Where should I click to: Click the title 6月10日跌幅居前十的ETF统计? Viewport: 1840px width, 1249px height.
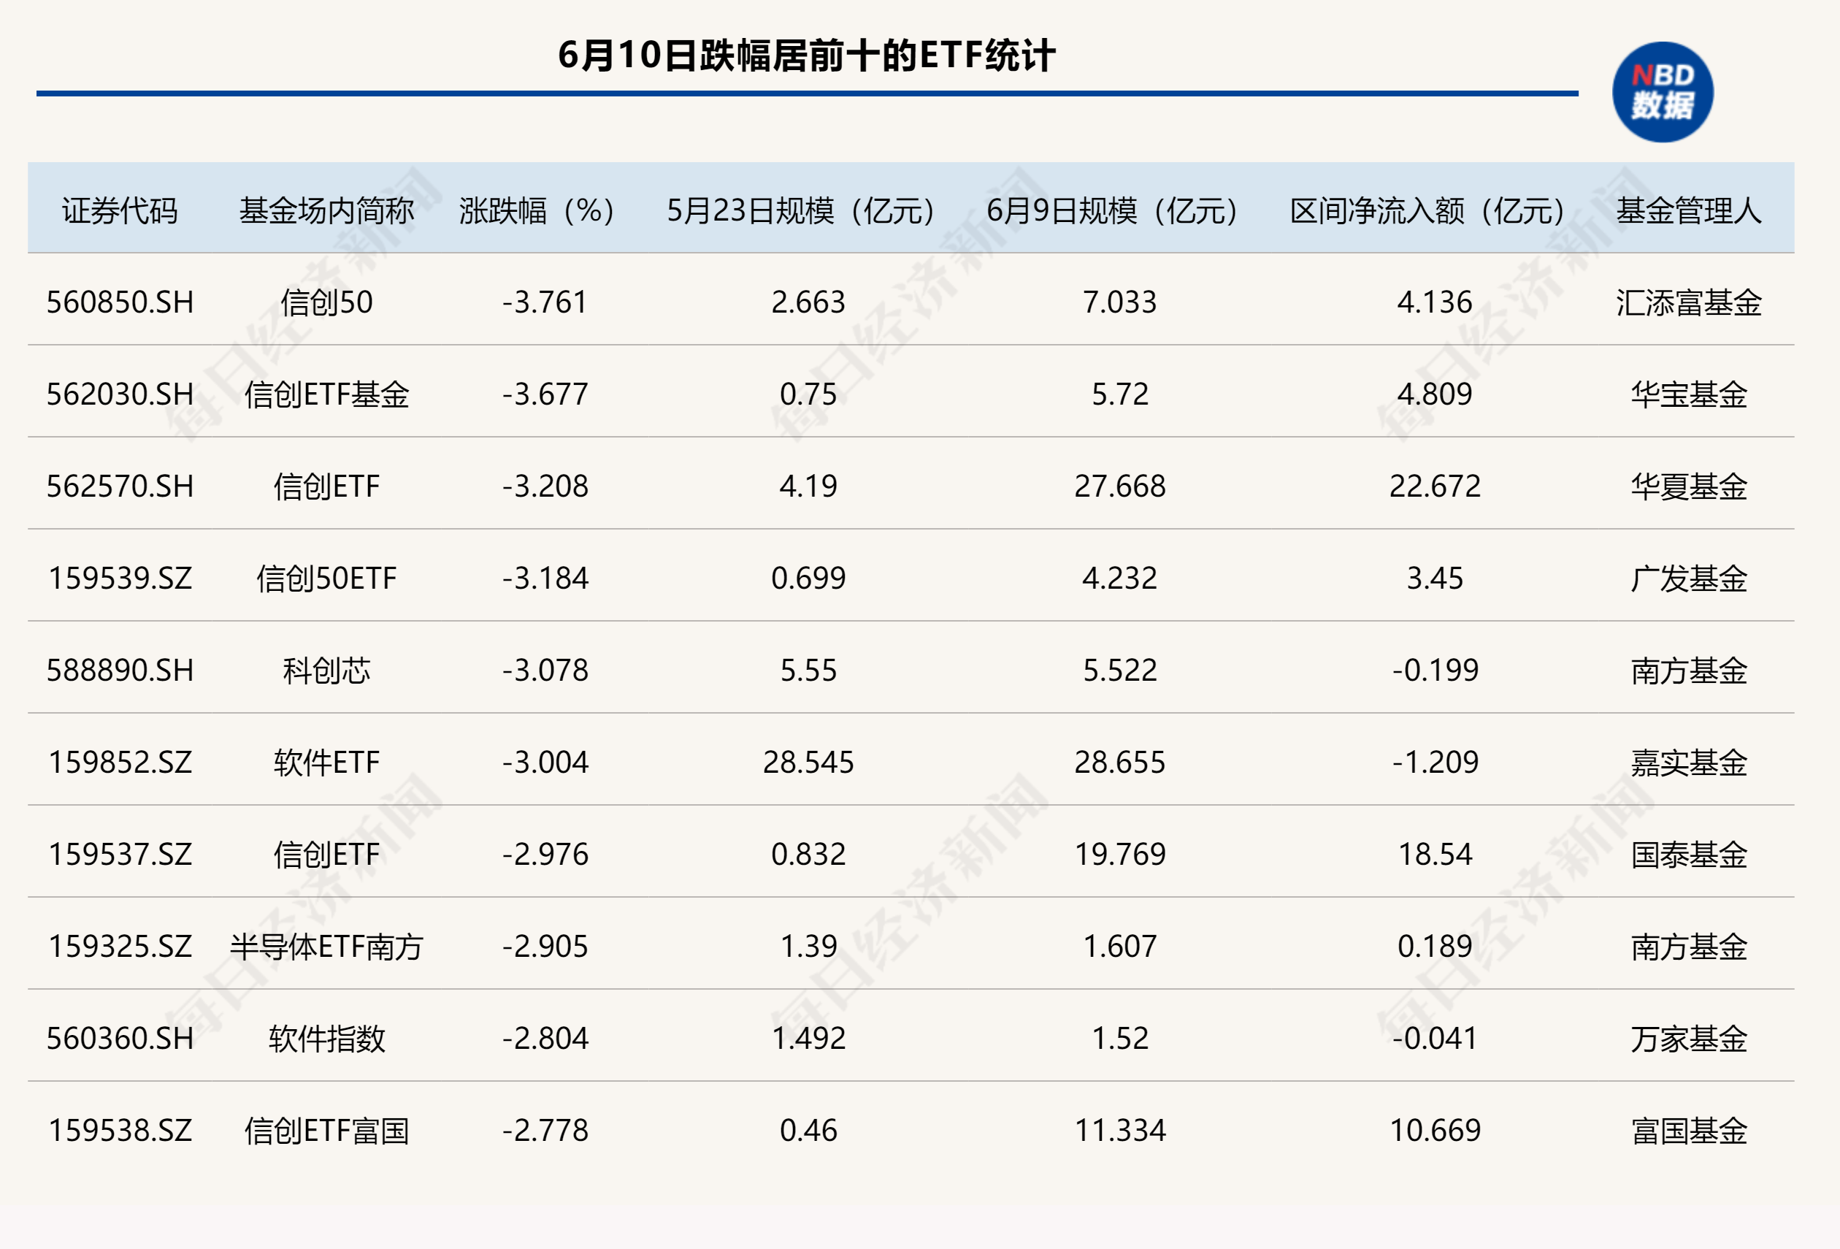pos(806,56)
